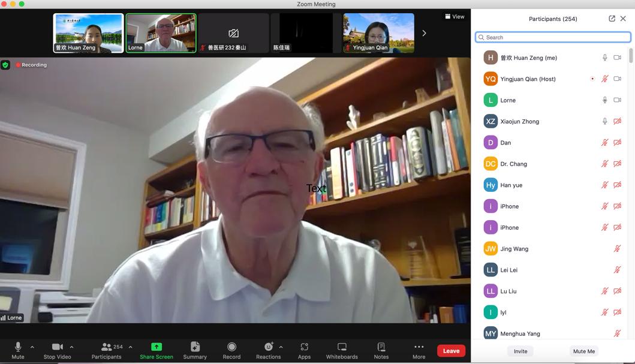The width and height of the screenshot is (635, 364).
Task: Click the participant Search field
Action: pyautogui.click(x=553, y=37)
